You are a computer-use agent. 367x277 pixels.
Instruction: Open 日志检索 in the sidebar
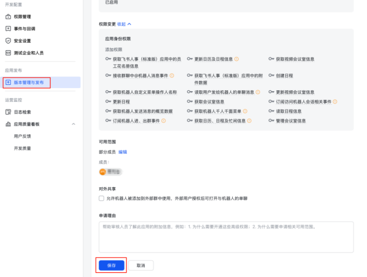click(22, 112)
